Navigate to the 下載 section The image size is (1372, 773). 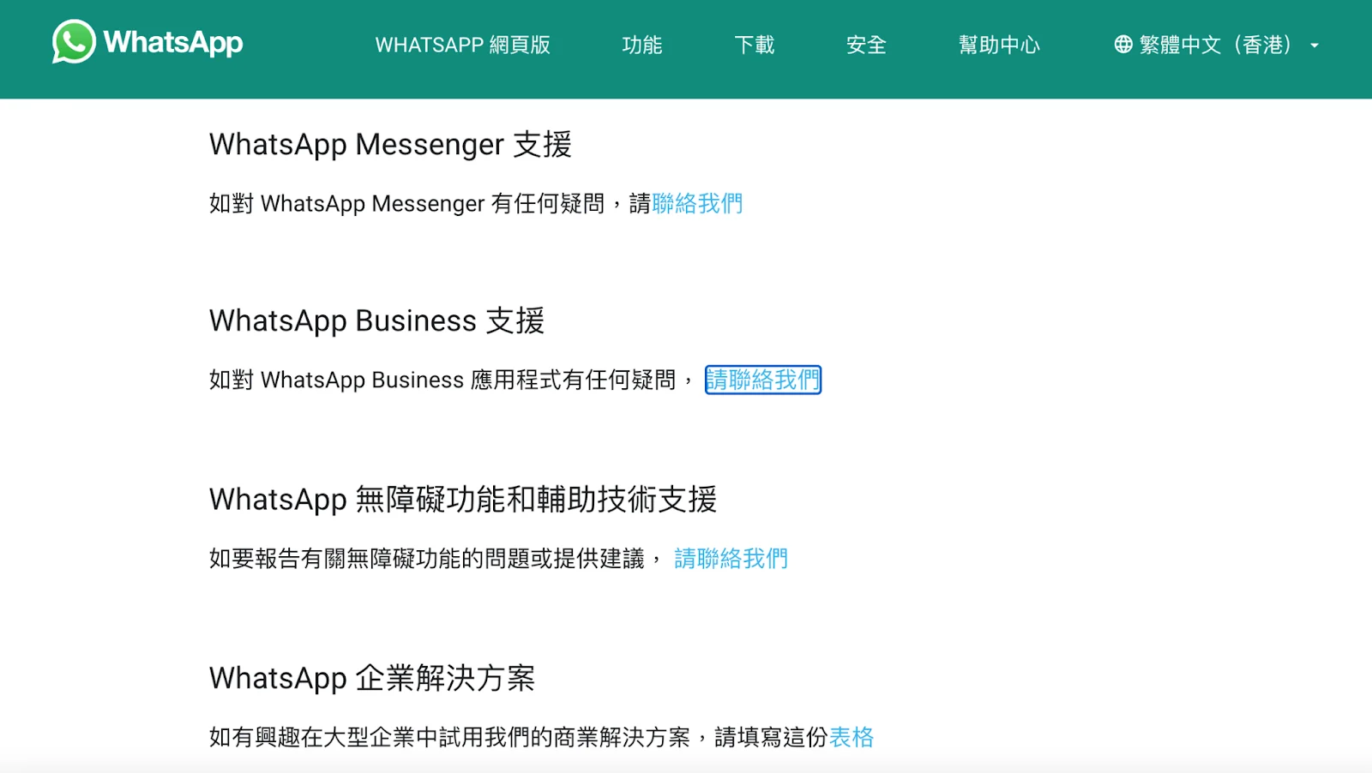coord(755,46)
